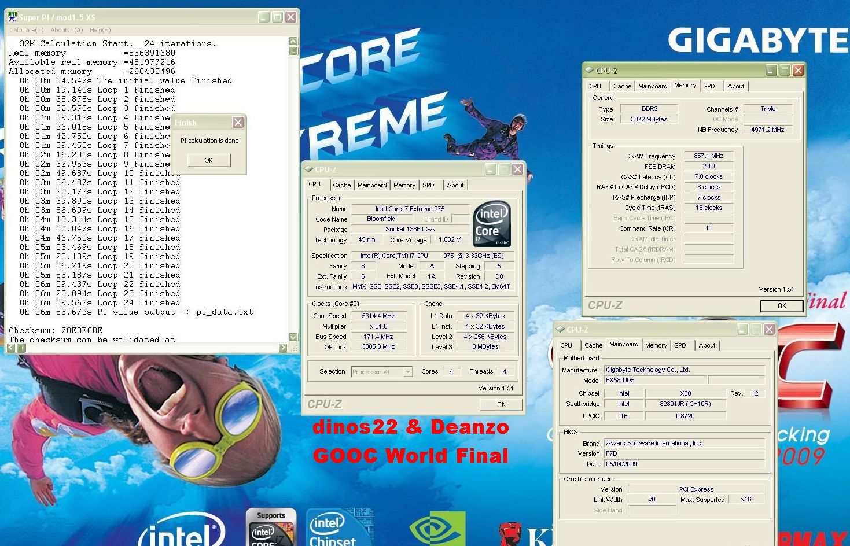This screenshot has width=850, height=546.
Task: Click the Southbridge value 82801JR (ICH10R)
Action: (x=685, y=404)
